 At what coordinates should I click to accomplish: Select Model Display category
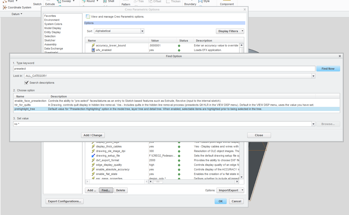pos(53,28)
